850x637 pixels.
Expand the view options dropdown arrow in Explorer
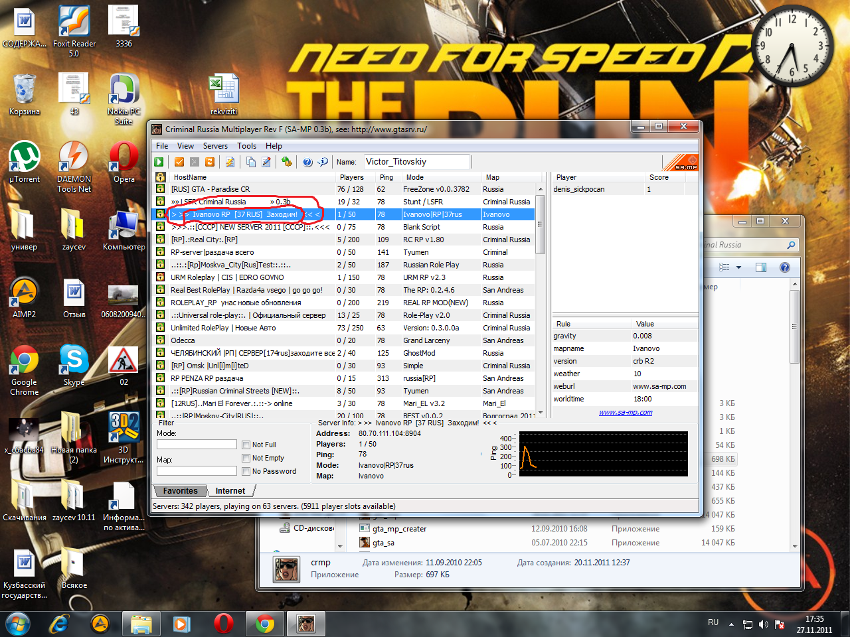pos(738,267)
